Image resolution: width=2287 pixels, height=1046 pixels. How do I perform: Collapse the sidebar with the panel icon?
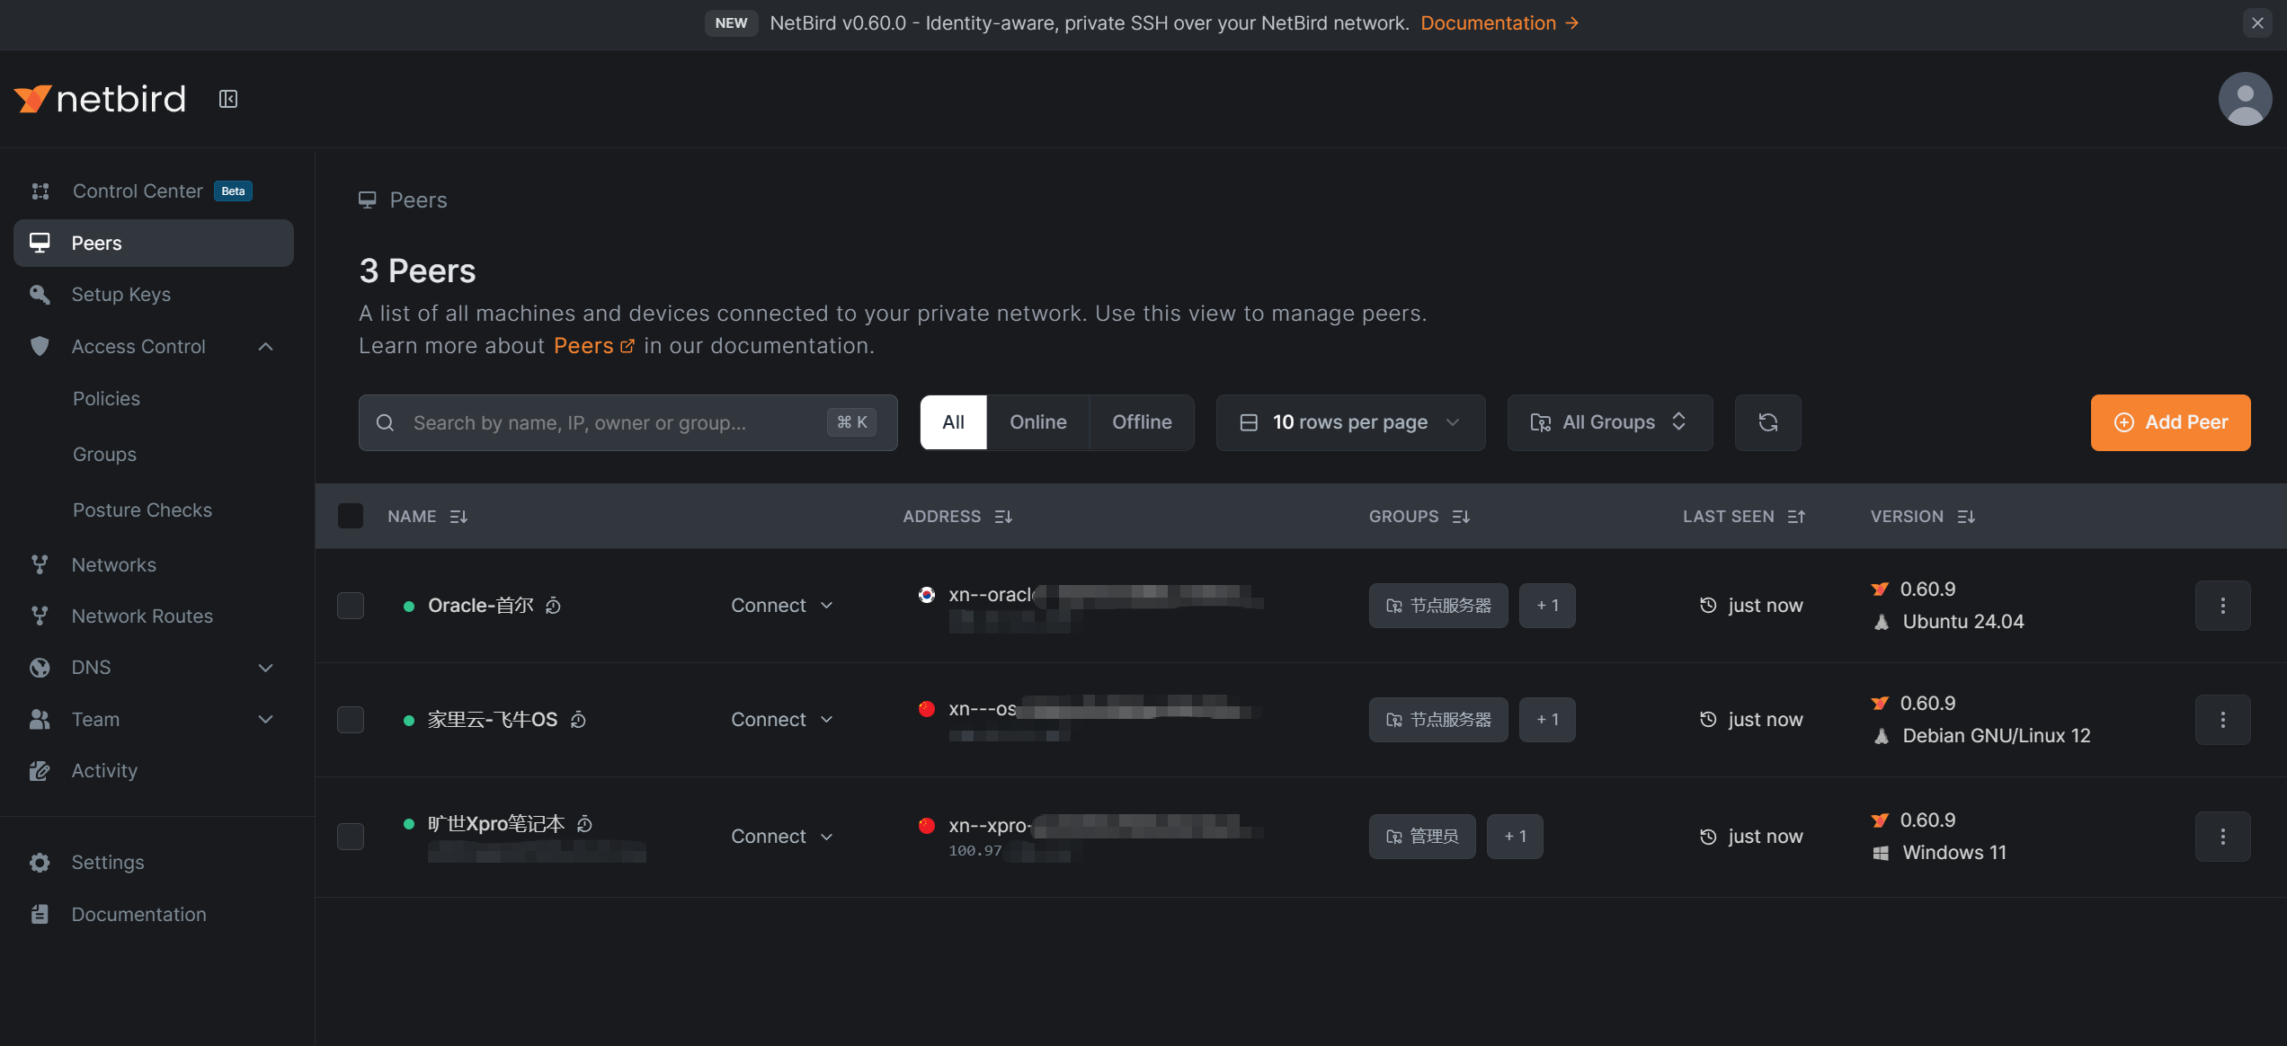pos(228,99)
